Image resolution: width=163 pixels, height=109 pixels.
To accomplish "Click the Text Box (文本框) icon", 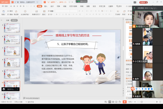I will click(x=118, y=11).
